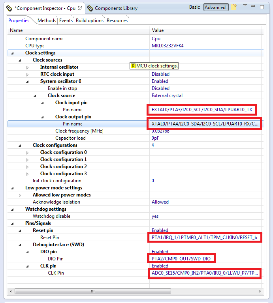Edit the Clock configurations count 4
Viewport: 273px width, 303px height.
153,145
